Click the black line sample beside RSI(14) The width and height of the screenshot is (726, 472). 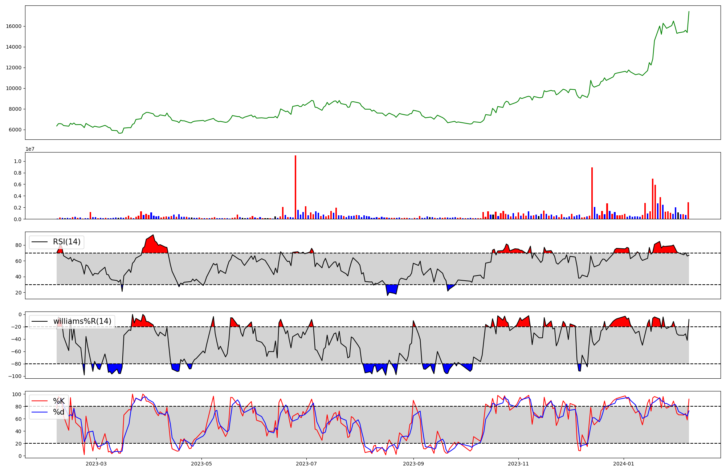(x=40, y=242)
